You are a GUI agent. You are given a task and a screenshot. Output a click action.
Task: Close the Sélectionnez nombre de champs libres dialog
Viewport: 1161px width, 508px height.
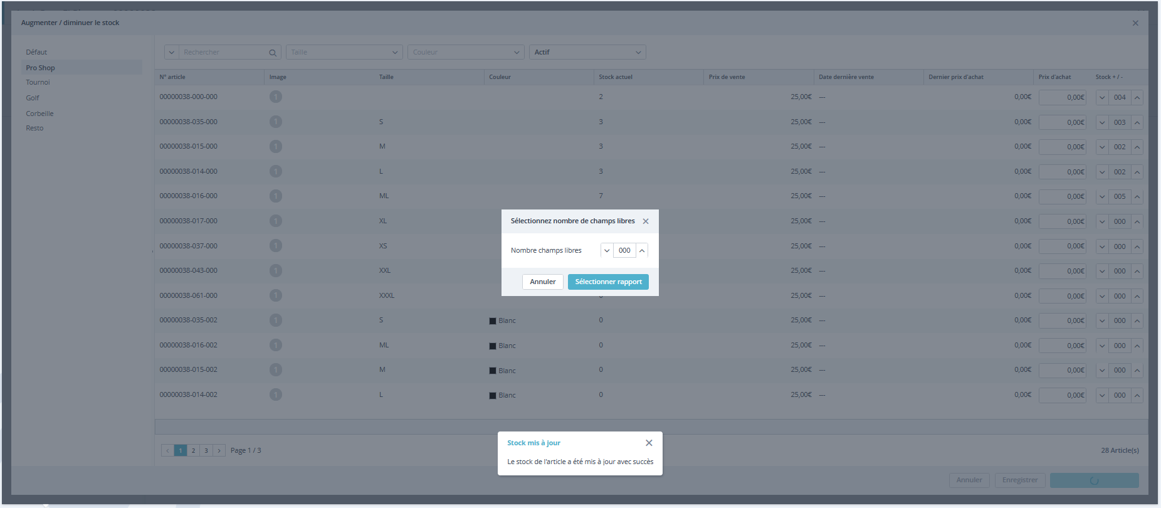coord(646,221)
